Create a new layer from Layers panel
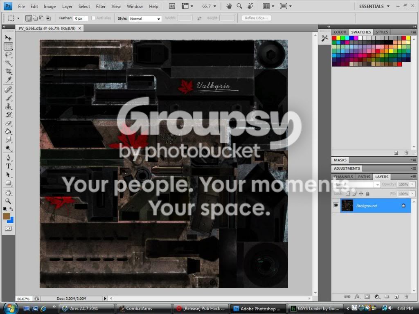 coord(396,297)
